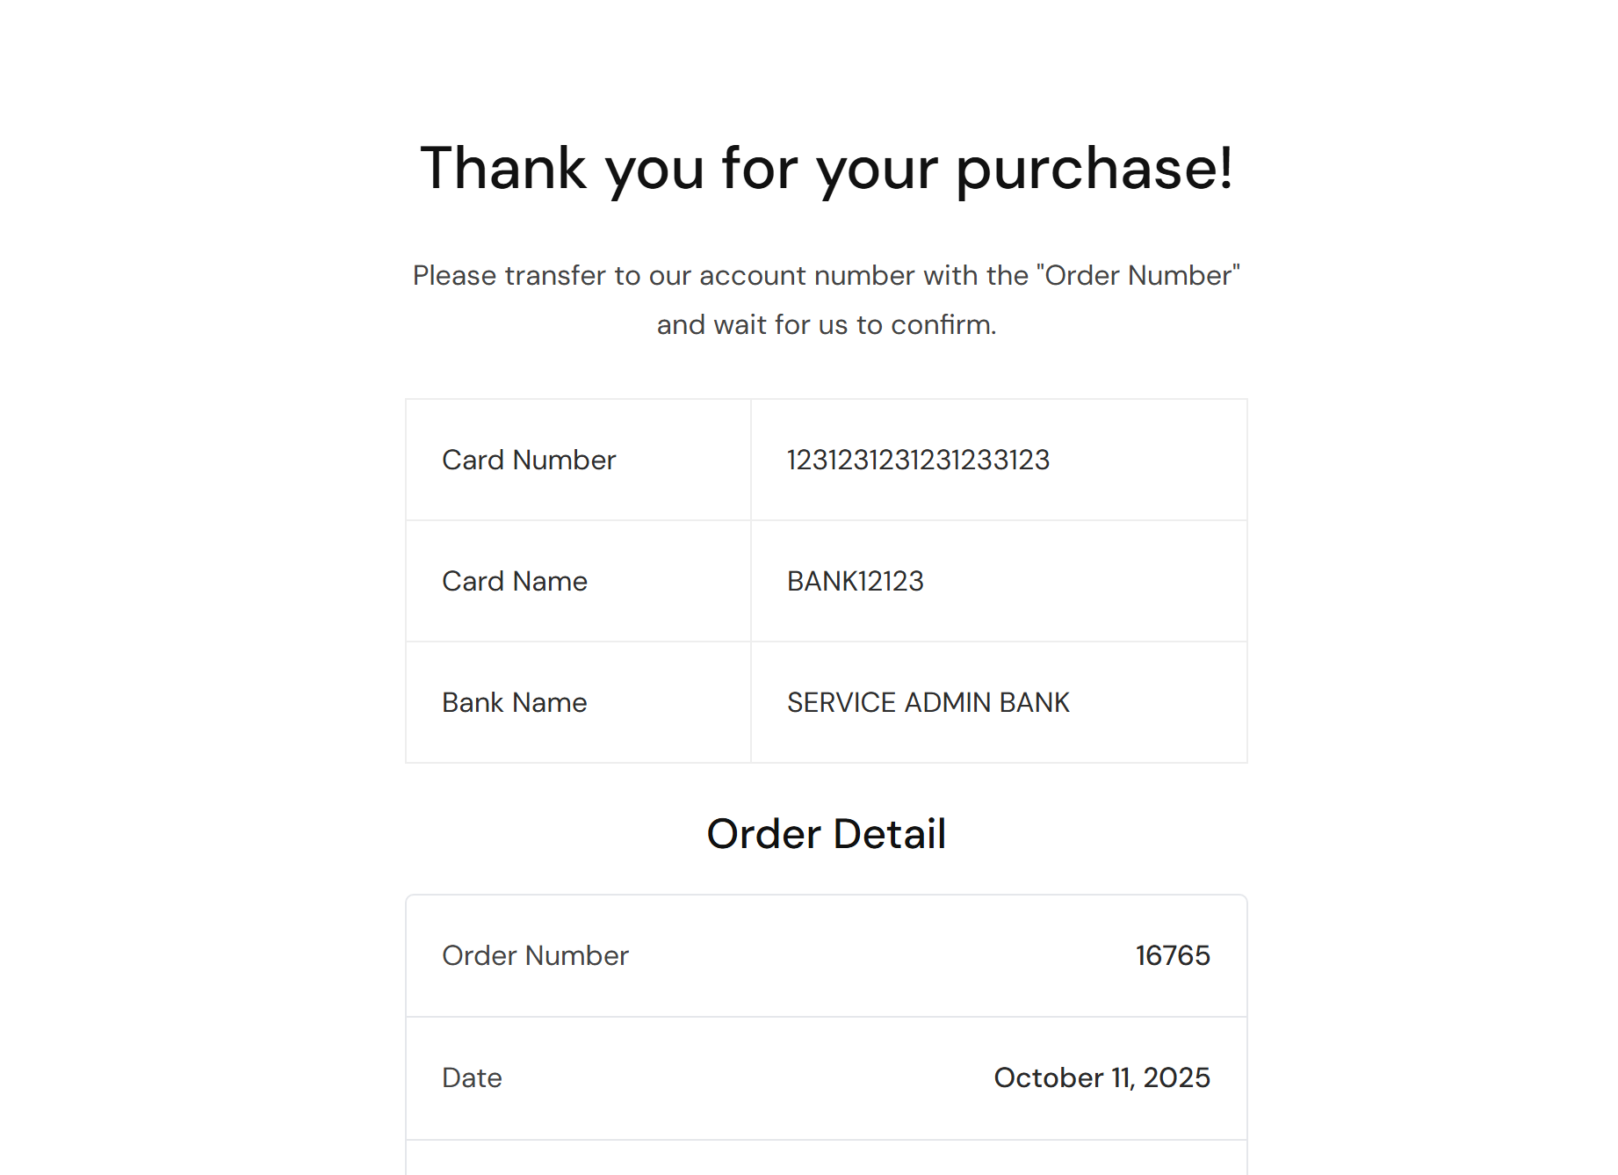Select the card number value 1231231231231233123

tap(918, 460)
